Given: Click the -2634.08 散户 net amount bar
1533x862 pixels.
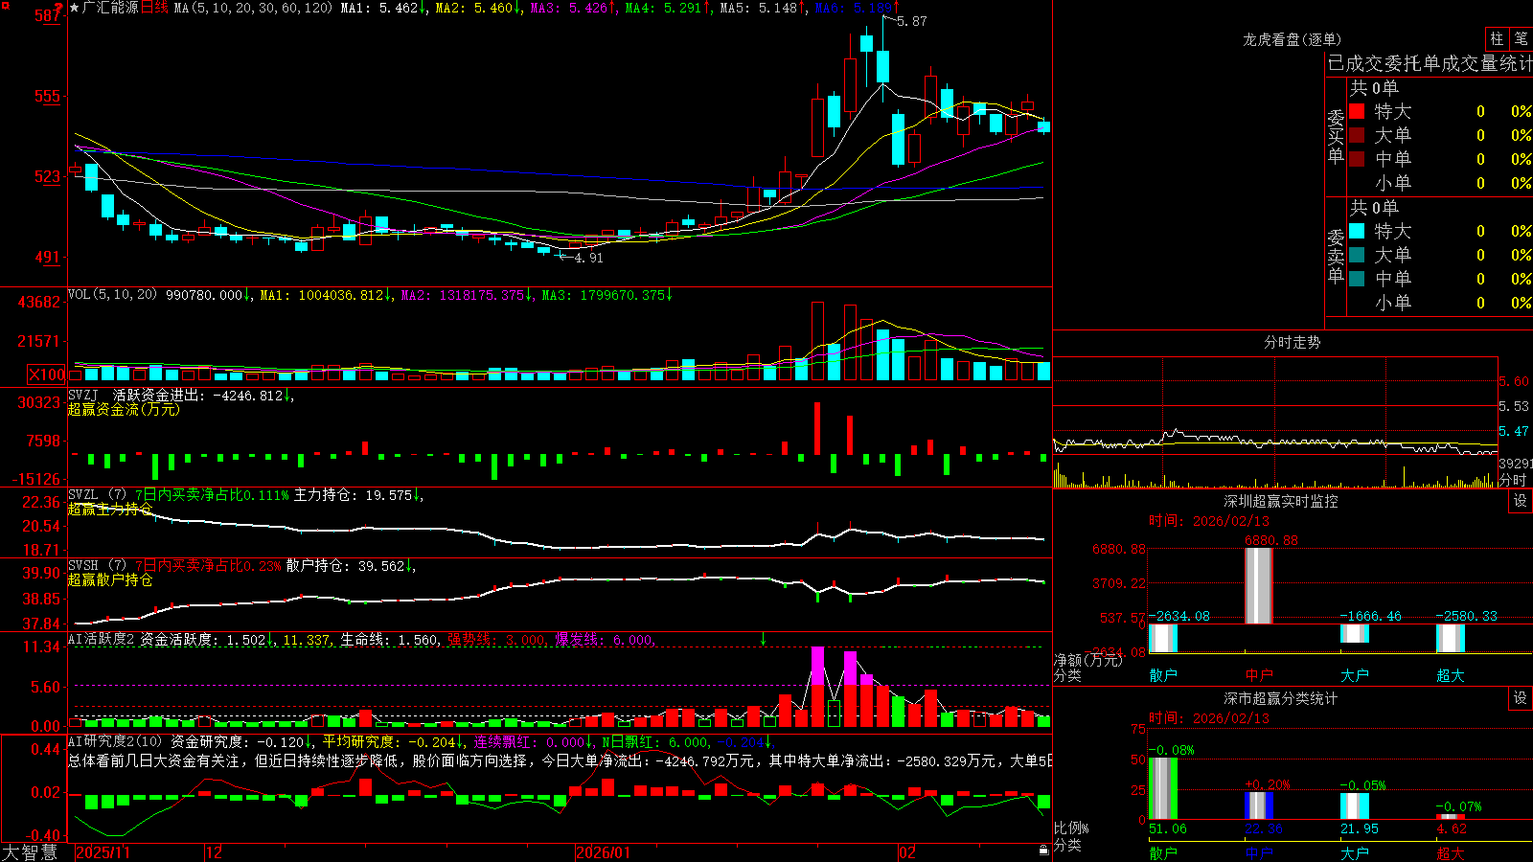Looking at the screenshot, I should pyautogui.click(x=1163, y=638).
